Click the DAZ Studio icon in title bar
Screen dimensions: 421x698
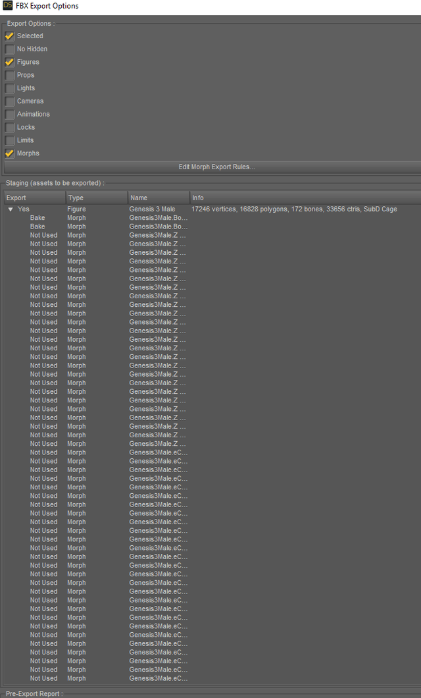click(x=8, y=6)
